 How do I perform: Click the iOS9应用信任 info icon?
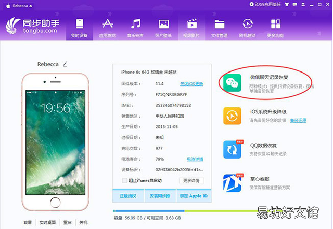(x=251, y=4)
